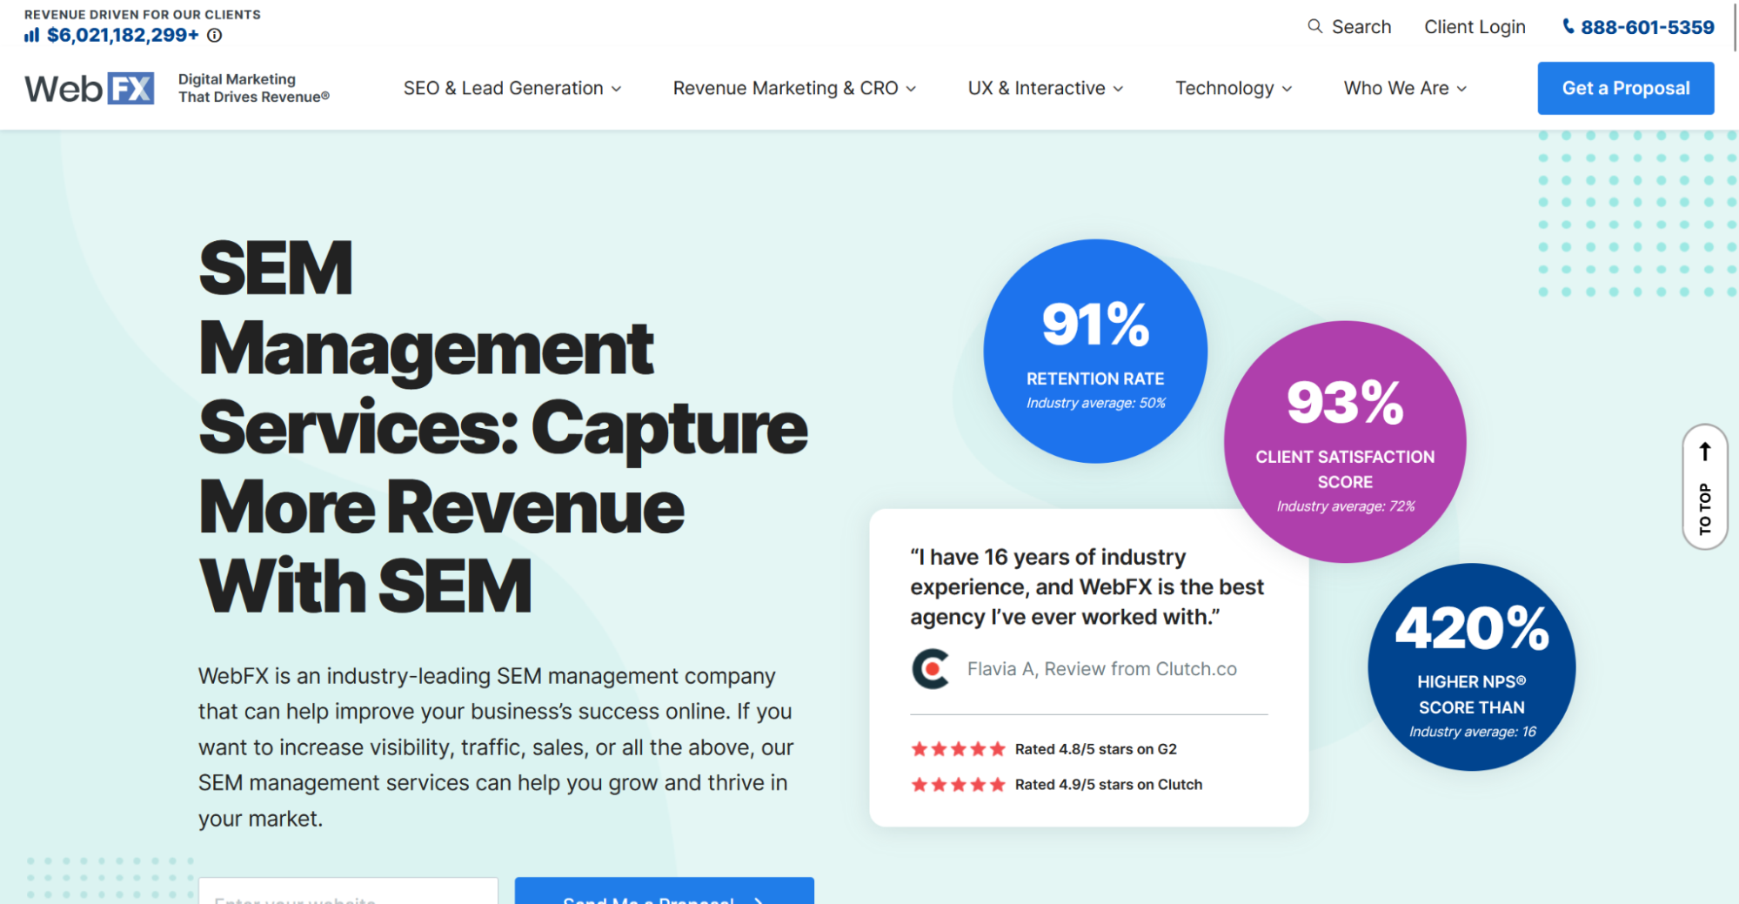Open the Client Login link
Image resolution: width=1739 pixels, height=904 pixels.
[x=1475, y=27]
